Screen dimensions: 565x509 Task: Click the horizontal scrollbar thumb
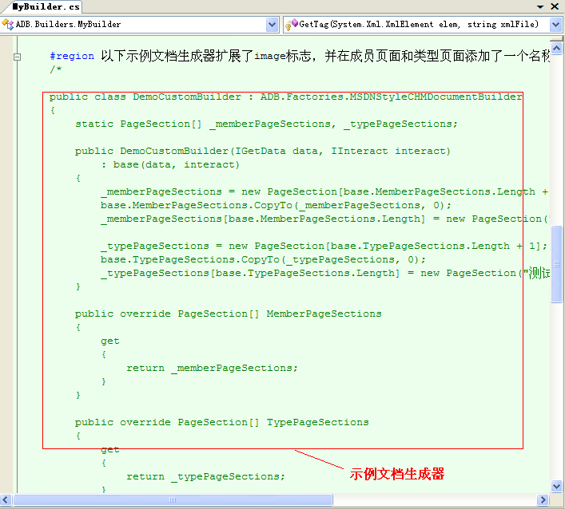point(171,500)
